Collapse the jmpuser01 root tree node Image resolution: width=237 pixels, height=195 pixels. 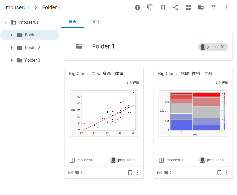click(5, 22)
